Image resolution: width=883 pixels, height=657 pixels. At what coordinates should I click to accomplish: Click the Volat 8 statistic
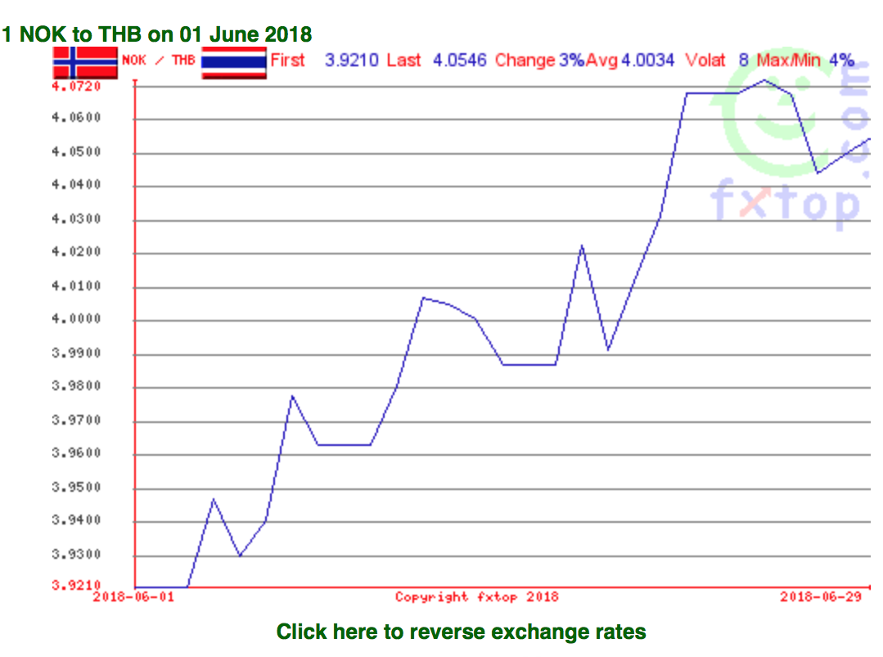[717, 61]
